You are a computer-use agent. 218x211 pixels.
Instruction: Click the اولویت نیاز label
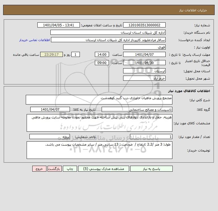[202, 47]
